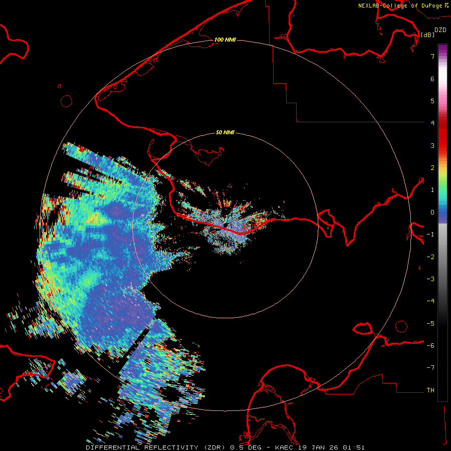This screenshot has width=451, height=451.
Task: Click the 7 value on the color scale
Action: tap(432, 56)
